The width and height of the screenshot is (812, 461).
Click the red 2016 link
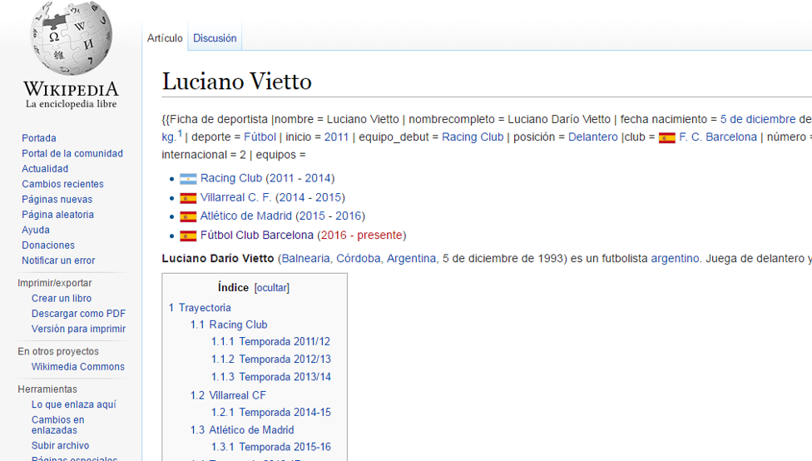pos(334,235)
